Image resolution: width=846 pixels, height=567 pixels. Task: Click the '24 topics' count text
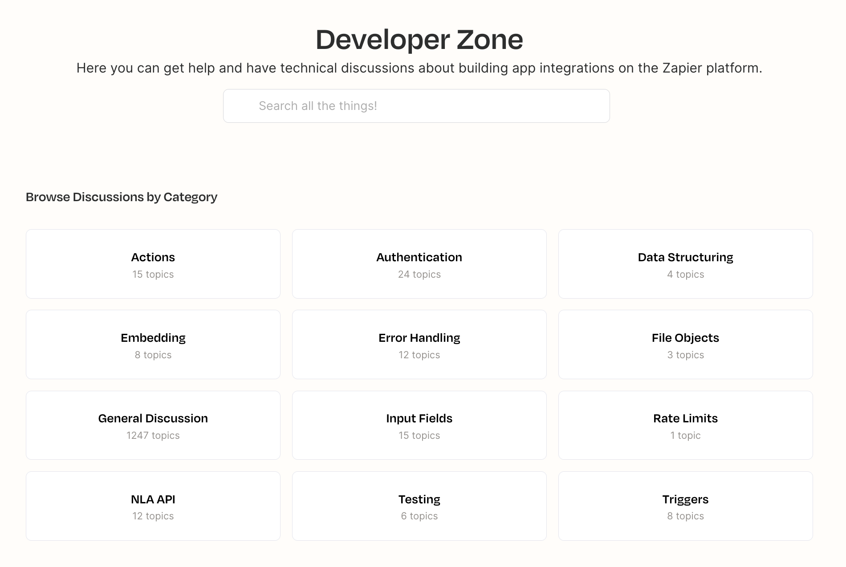tap(419, 274)
